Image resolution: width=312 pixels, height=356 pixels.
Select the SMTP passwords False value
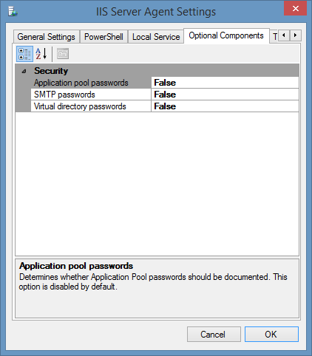pos(225,95)
